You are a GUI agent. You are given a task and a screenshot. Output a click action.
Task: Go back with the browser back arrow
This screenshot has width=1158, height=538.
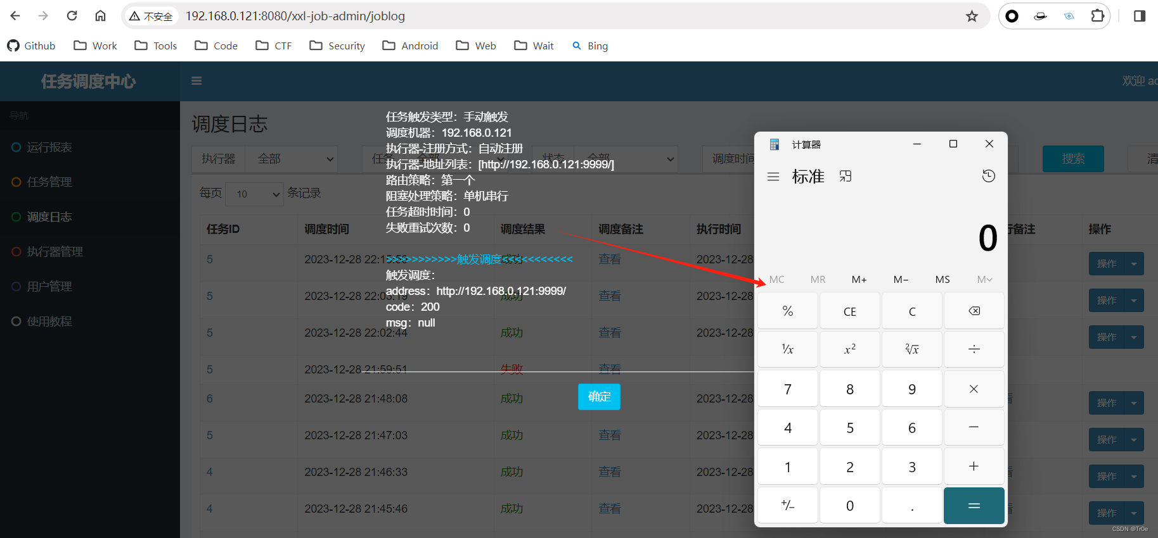click(15, 16)
